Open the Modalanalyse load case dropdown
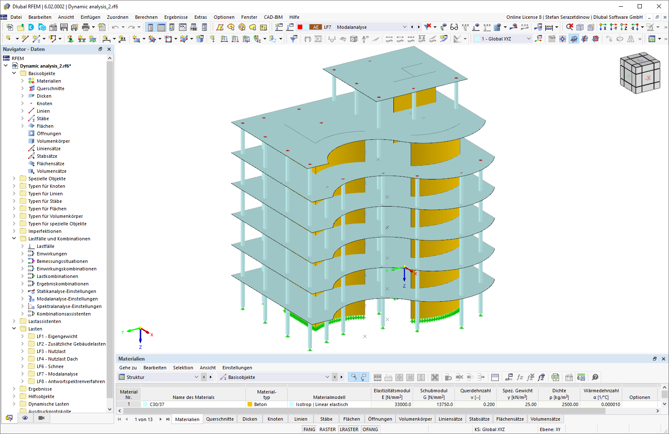This screenshot has height=434, width=669. click(404, 27)
